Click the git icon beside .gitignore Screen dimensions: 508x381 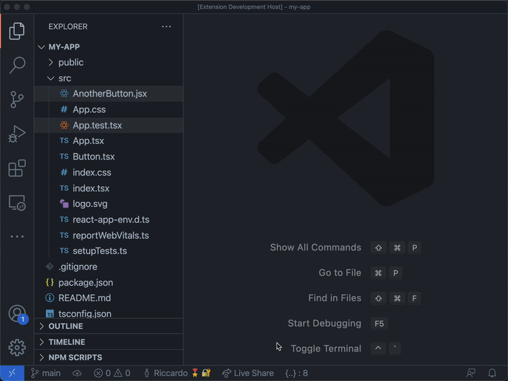49,266
